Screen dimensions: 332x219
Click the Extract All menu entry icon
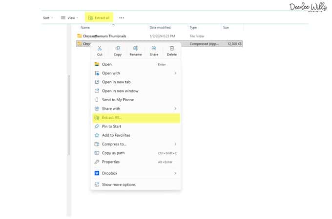97,118
